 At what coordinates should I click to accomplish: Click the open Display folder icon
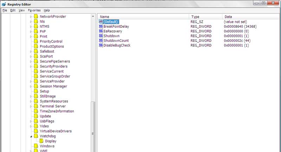point(41,141)
